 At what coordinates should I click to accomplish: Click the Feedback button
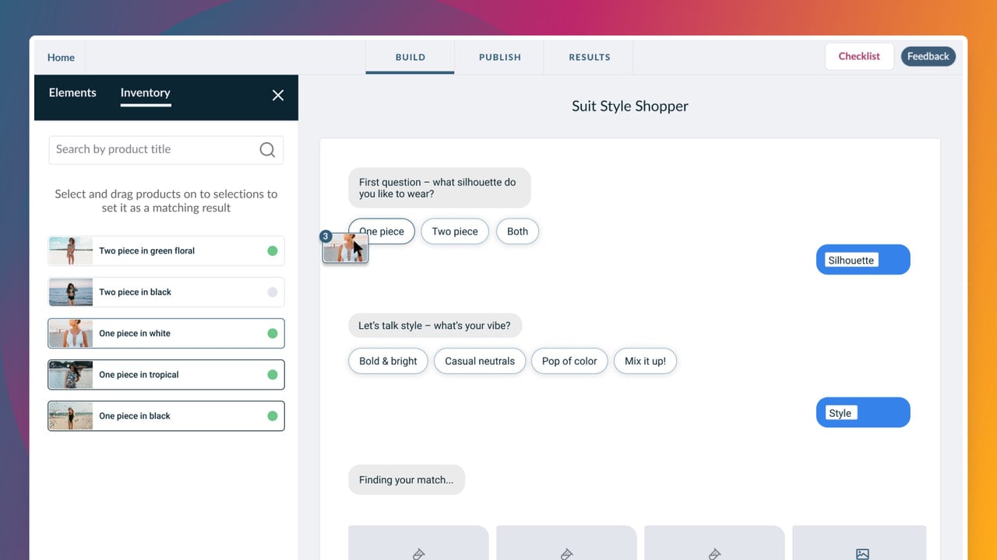(928, 56)
